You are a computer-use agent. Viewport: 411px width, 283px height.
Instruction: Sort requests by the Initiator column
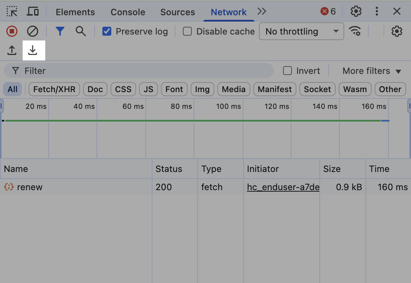pyautogui.click(x=282, y=169)
